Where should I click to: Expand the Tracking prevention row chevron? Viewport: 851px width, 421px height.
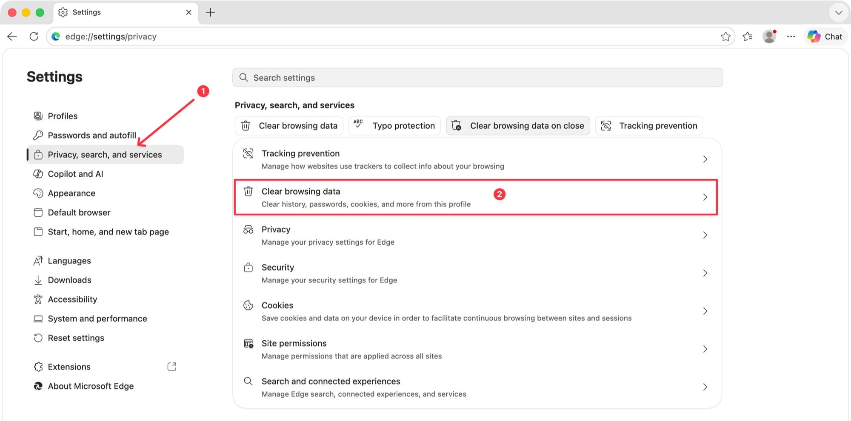click(705, 159)
